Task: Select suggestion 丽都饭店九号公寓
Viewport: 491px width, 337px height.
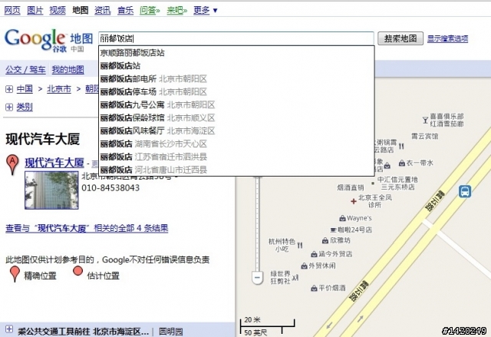Action: (x=236, y=104)
